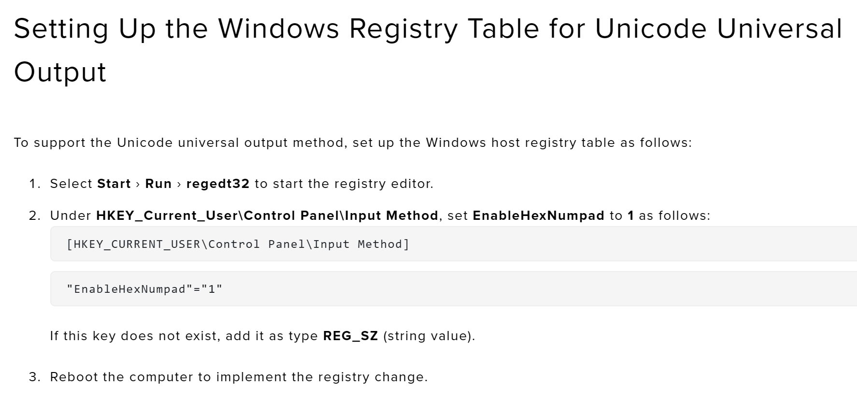
Task: Click the word Output in the heading
Action: pyautogui.click(x=60, y=72)
